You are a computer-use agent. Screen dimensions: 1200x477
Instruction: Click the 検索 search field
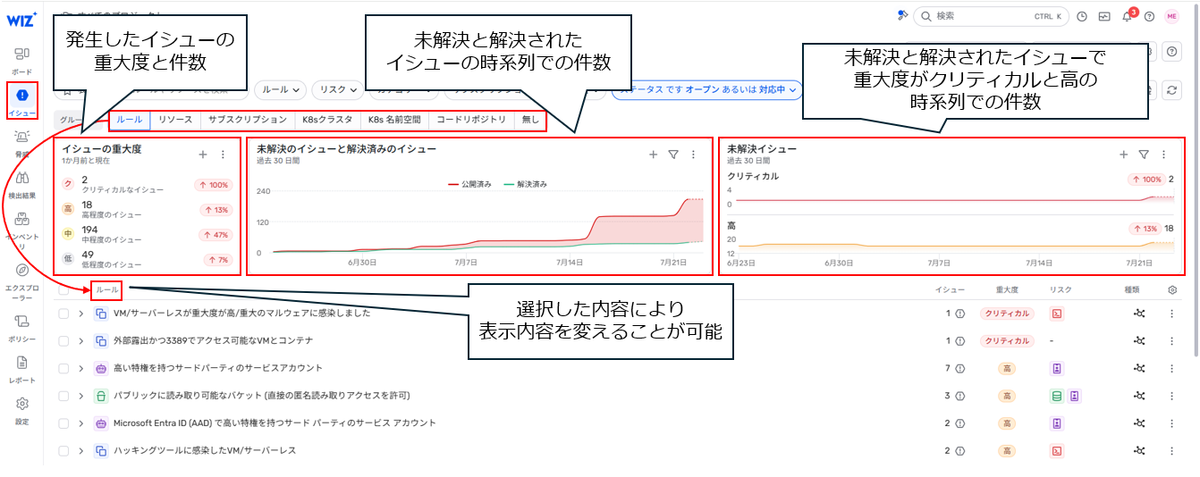(x=990, y=16)
